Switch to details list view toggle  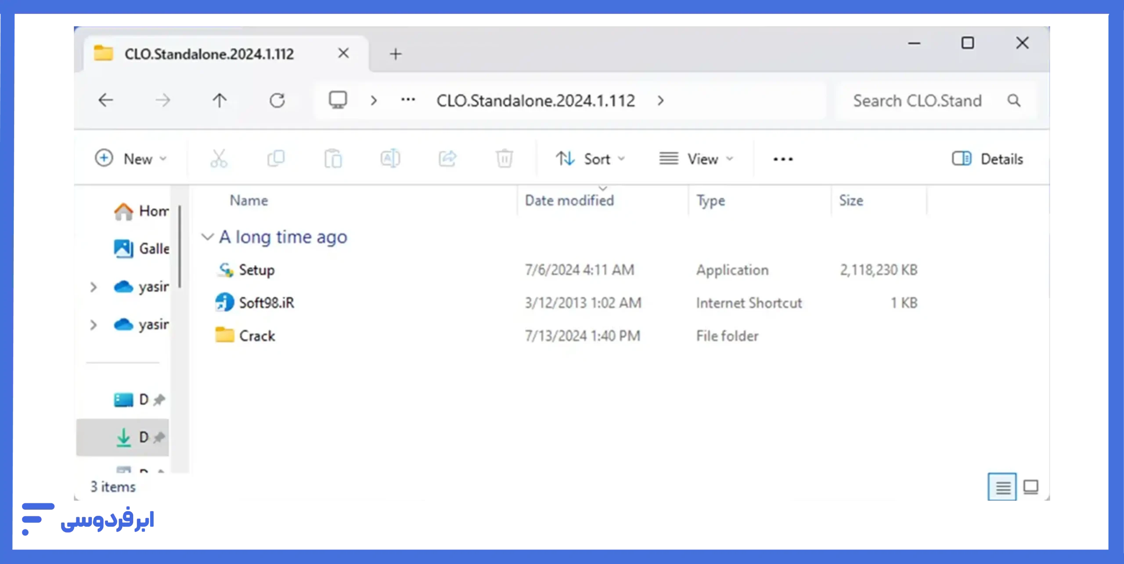(1002, 487)
